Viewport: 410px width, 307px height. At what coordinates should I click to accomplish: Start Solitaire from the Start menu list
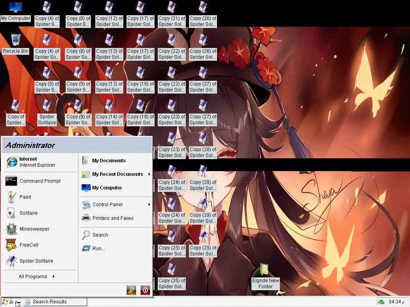[x=22, y=213]
